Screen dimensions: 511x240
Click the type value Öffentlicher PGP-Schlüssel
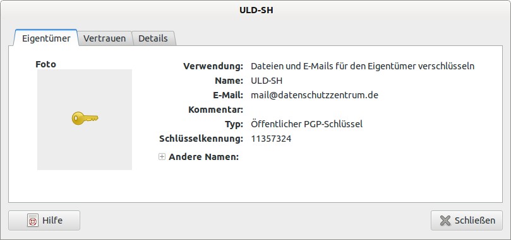[x=307, y=124]
